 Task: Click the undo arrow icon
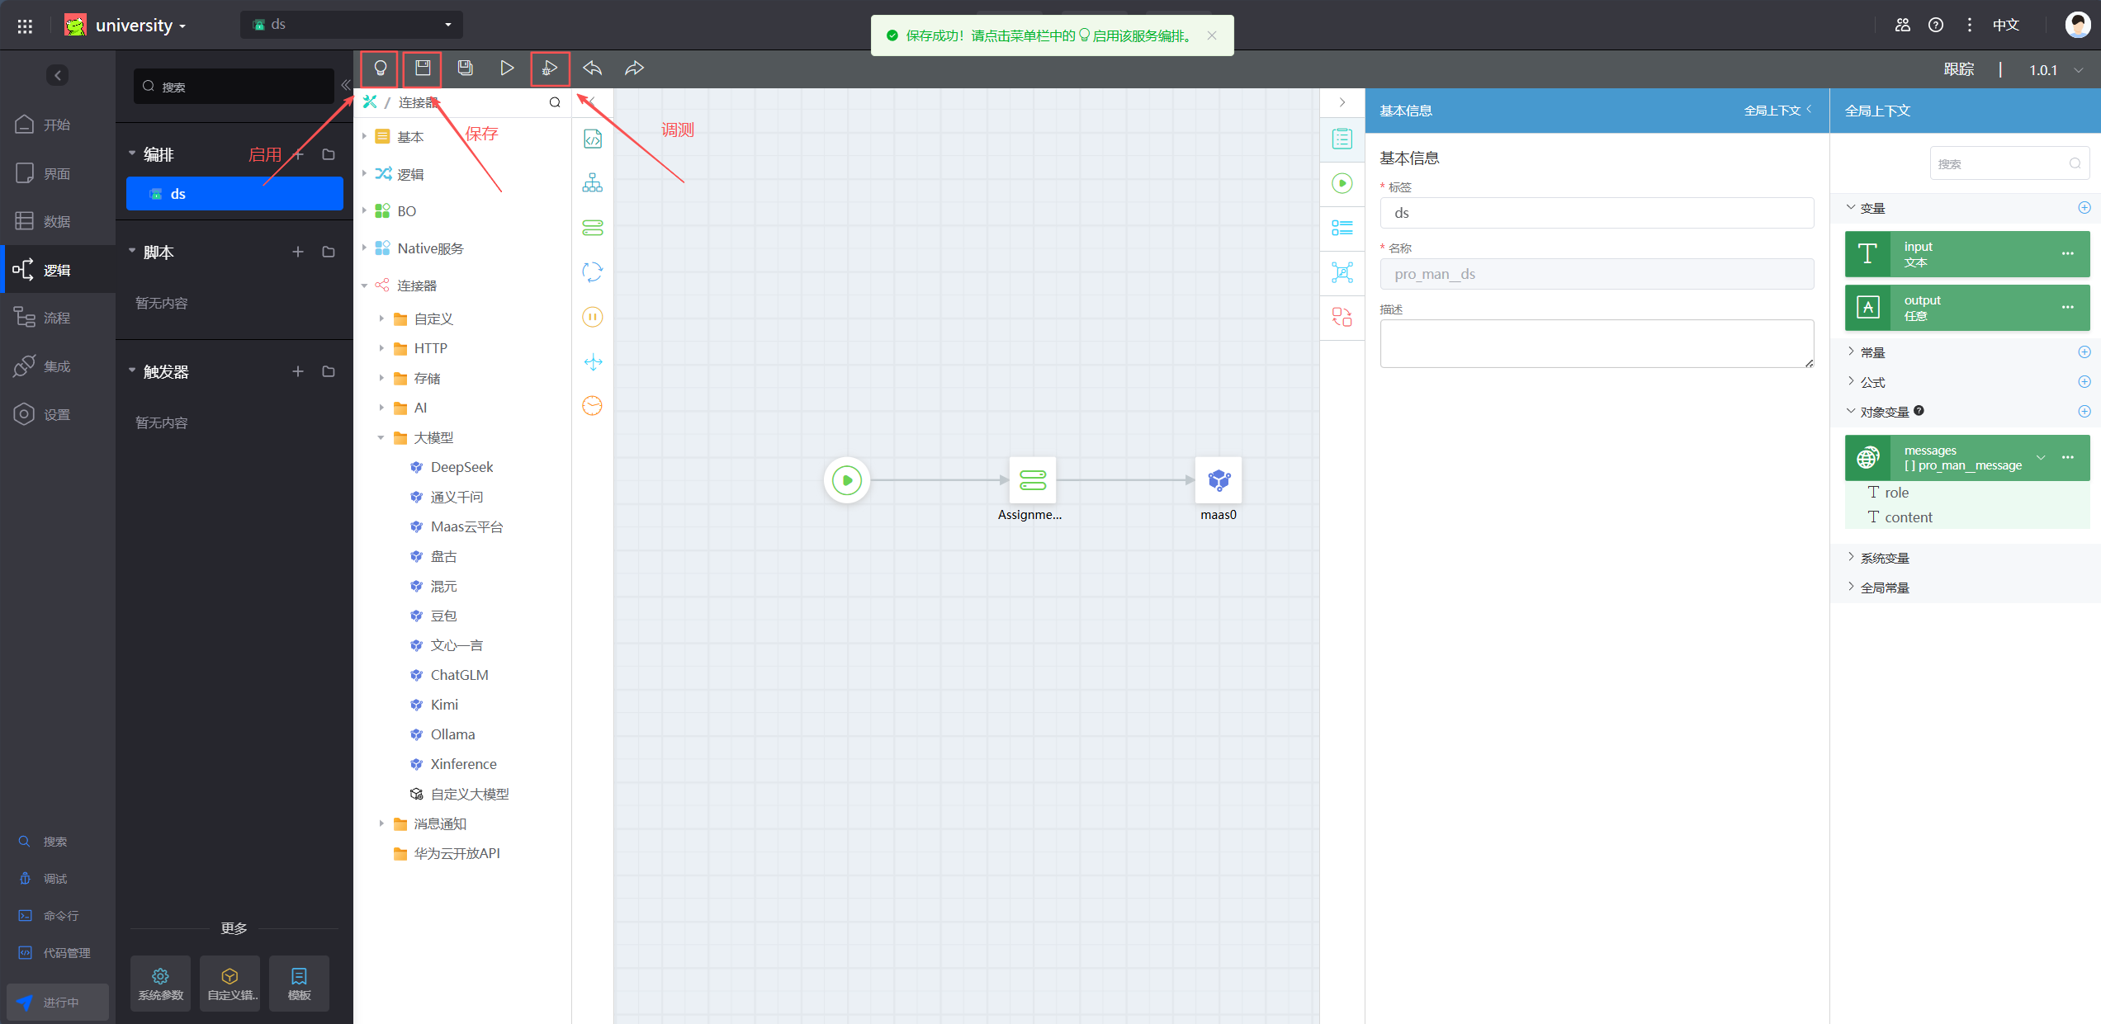(x=592, y=68)
